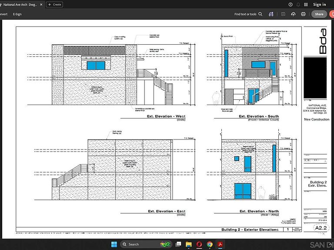
Task: Click the 'NATIONAL AVE.' project name text
Action: (x=317, y=105)
